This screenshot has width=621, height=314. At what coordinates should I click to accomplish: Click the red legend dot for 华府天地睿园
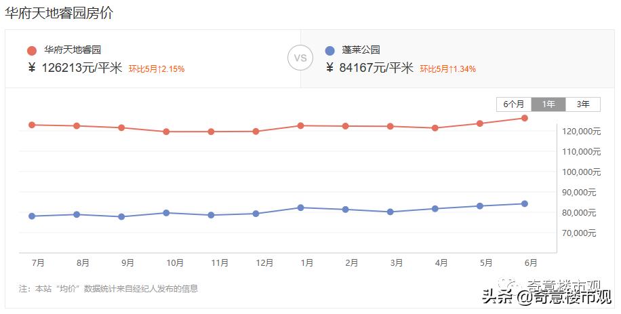32,50
